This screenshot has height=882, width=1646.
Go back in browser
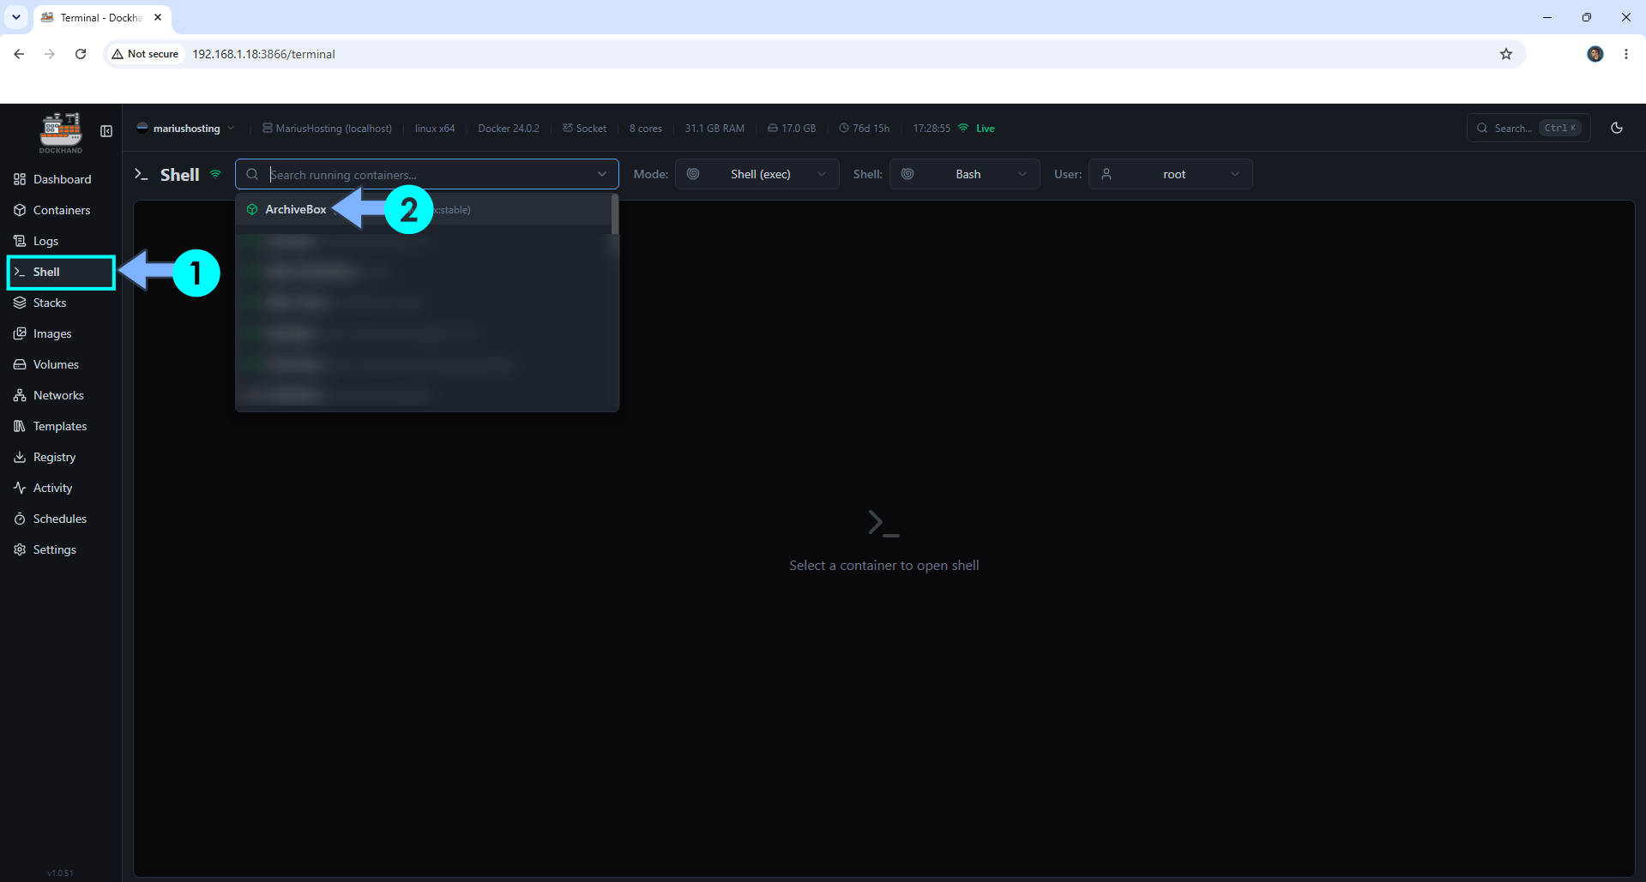click(x=19, y=54)
